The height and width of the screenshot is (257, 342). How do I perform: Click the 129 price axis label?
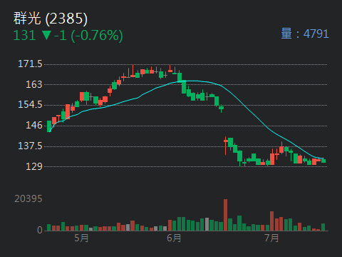[x=34, y=166]
